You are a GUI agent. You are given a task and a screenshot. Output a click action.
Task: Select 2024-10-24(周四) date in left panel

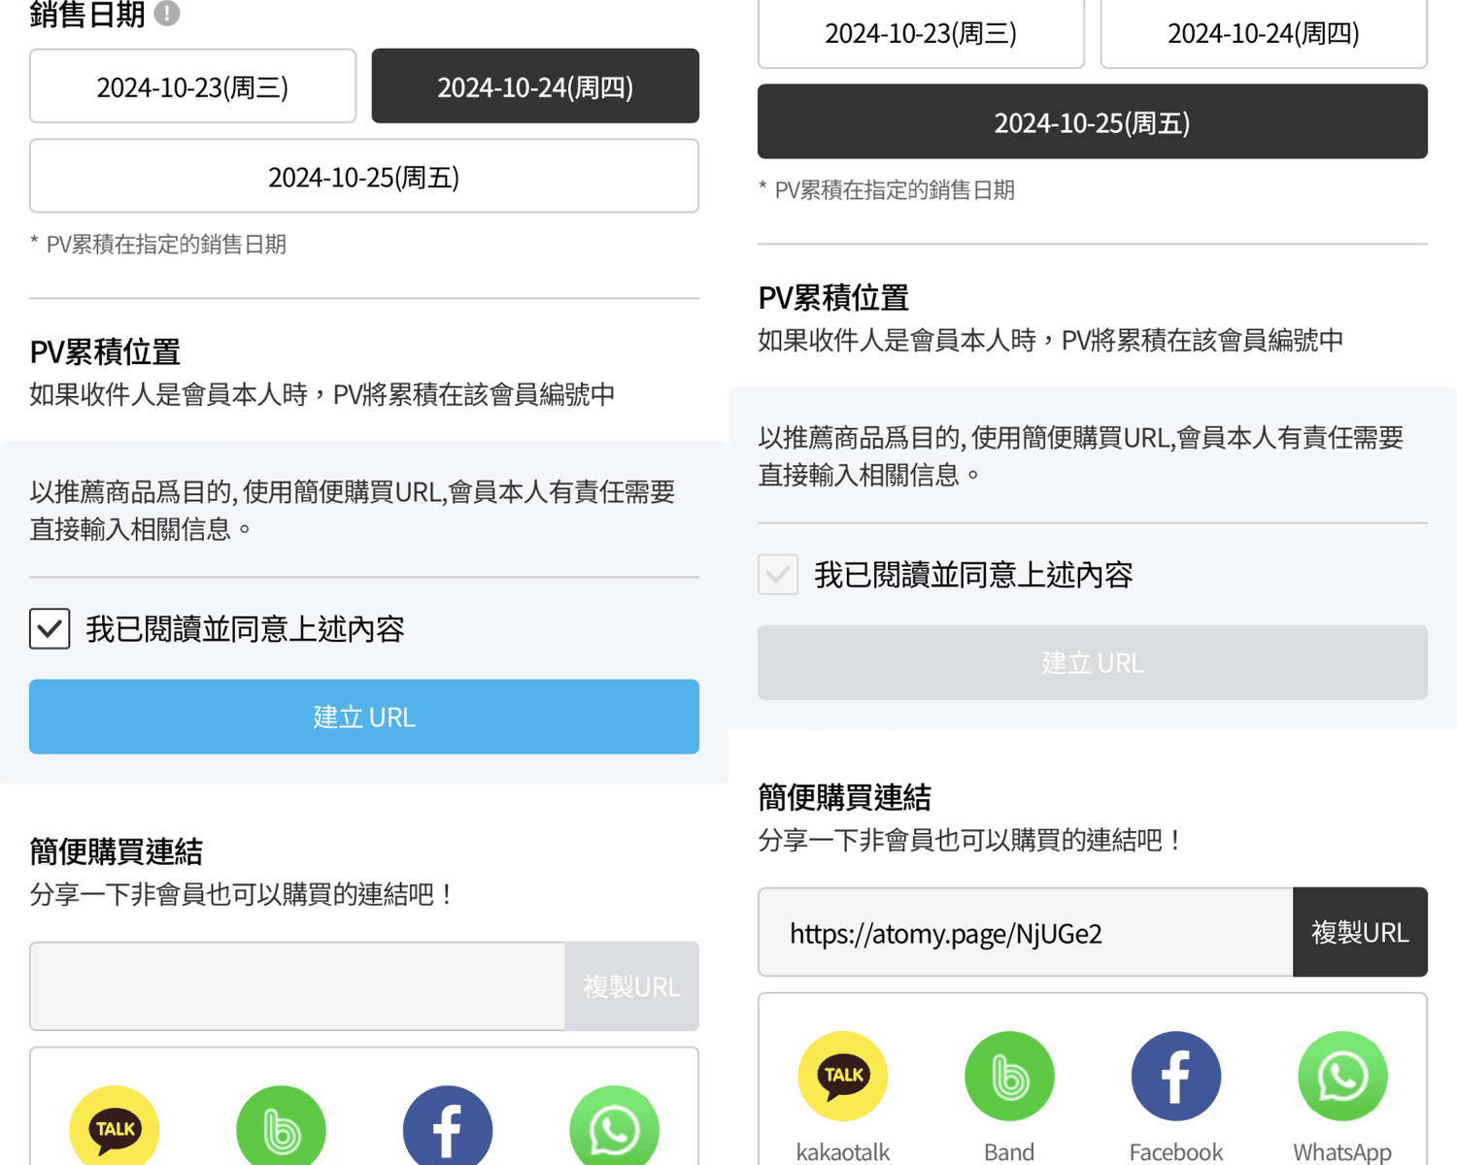[x=535, y=86]
